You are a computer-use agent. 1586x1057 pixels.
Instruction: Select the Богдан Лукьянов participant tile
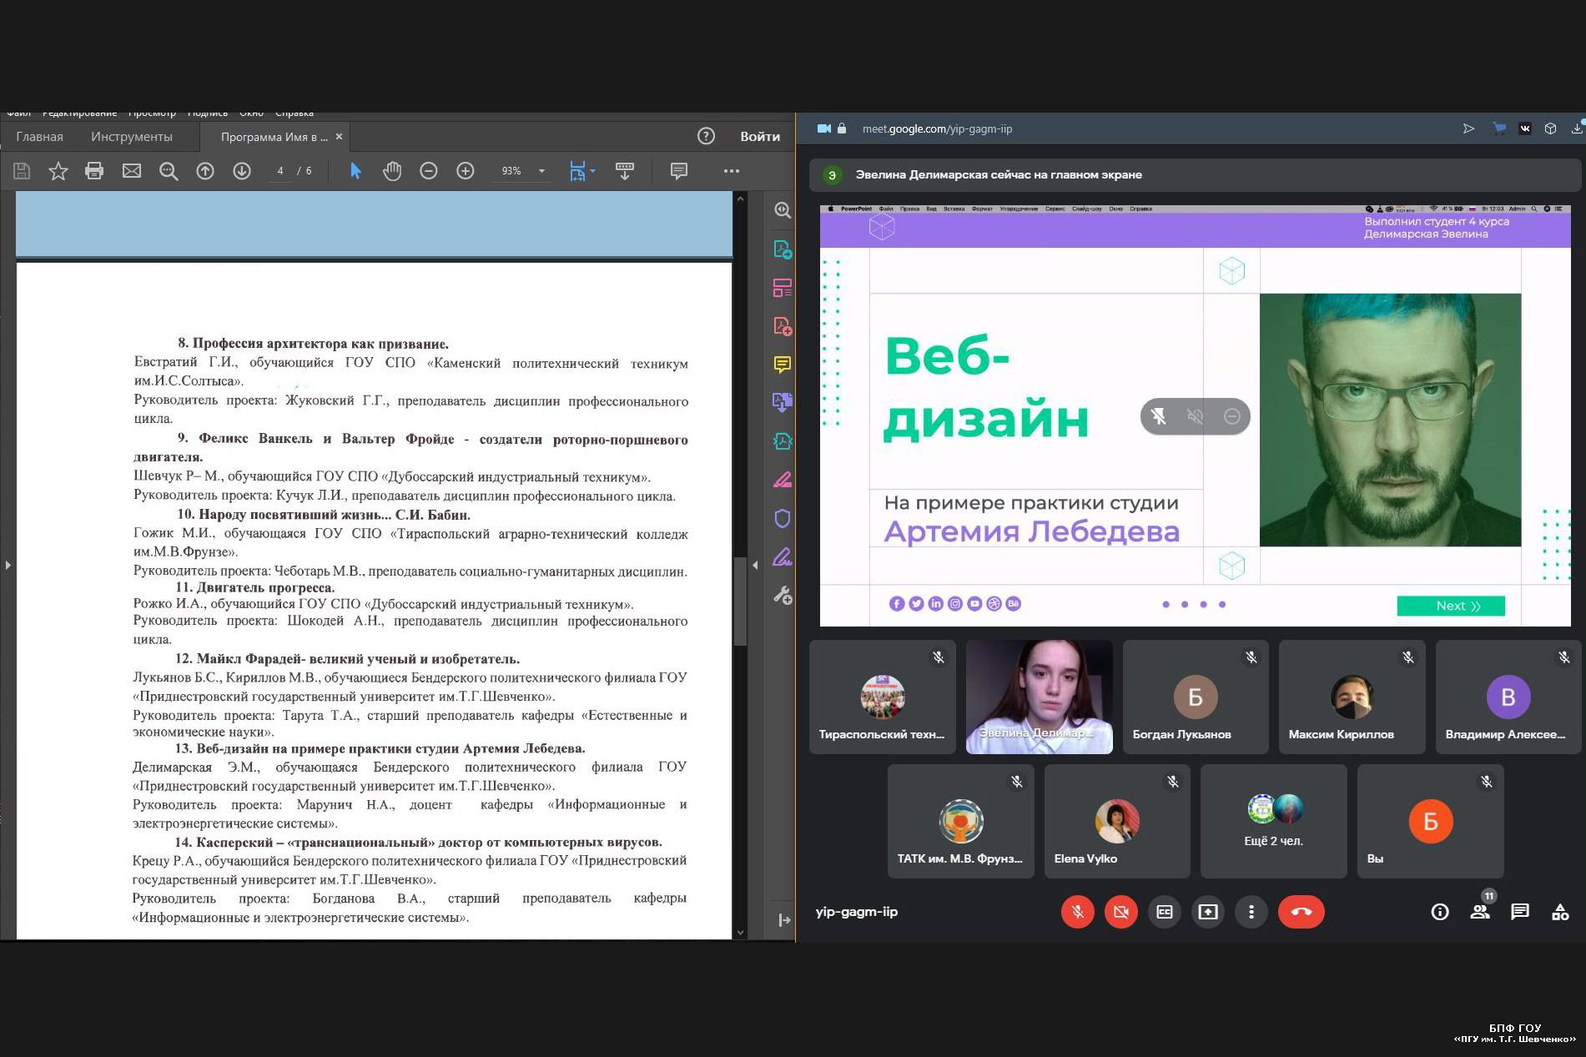[1196, 697]
